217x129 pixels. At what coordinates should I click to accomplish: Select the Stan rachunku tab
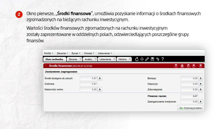point(54,59)
